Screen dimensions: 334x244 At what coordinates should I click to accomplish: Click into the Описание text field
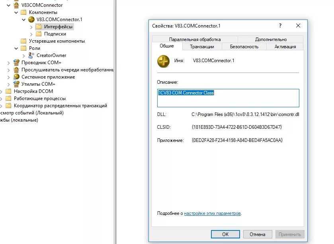pyautogui.click(x=228, y=98)
